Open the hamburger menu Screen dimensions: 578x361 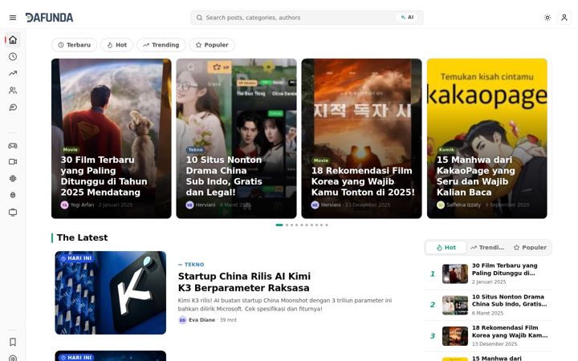click(x=13, y=18)
